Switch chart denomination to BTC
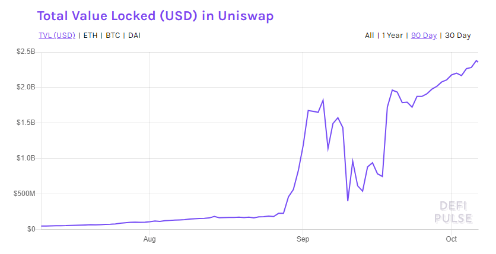The image size is (496, 254). (x=113, y=36)
